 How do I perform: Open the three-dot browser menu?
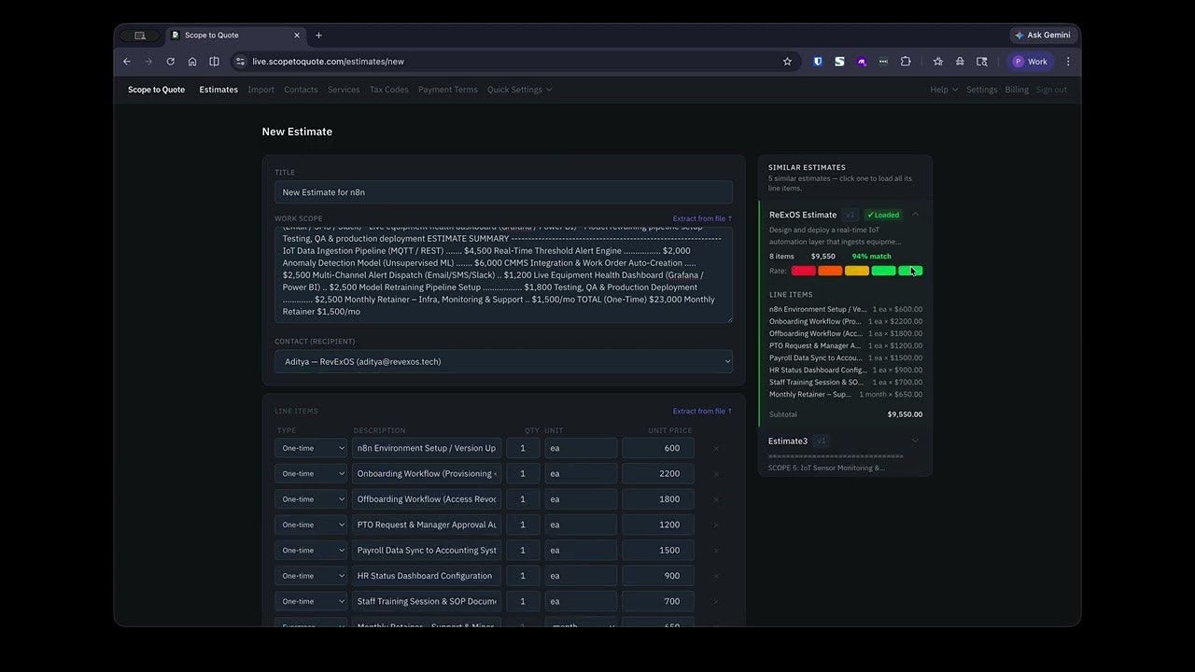click(1068, 62)
